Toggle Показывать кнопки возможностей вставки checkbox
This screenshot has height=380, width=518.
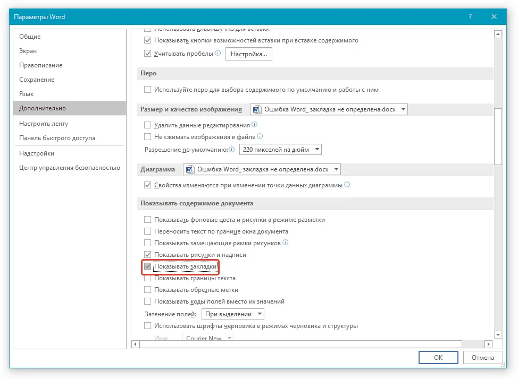pyautogui.click(x=148, y=40)
